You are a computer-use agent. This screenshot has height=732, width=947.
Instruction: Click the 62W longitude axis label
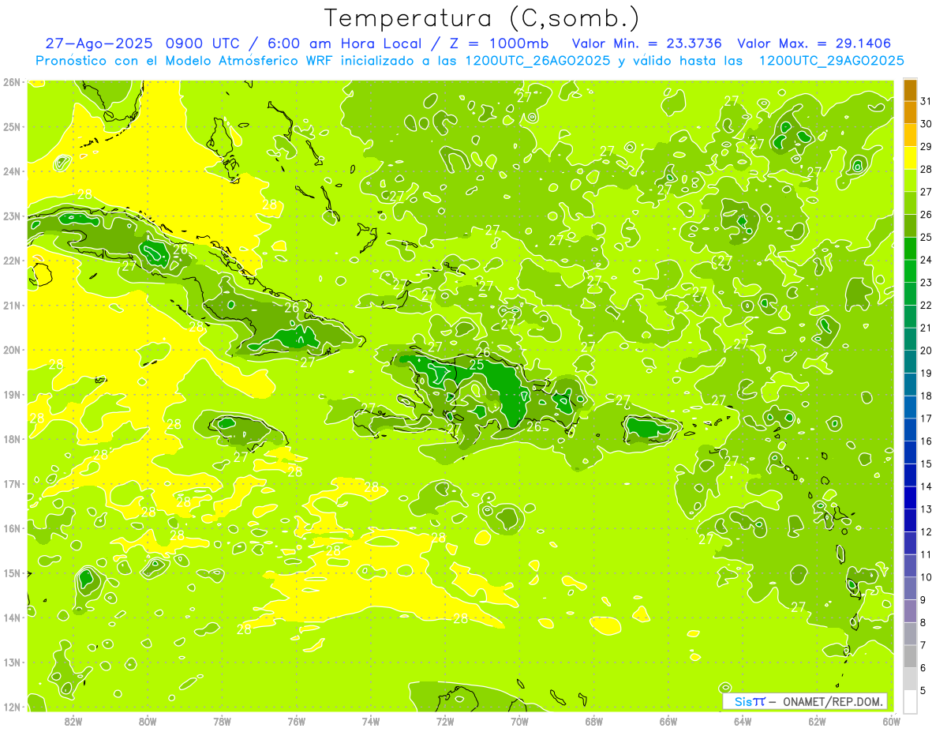click(x=817, y=721)
